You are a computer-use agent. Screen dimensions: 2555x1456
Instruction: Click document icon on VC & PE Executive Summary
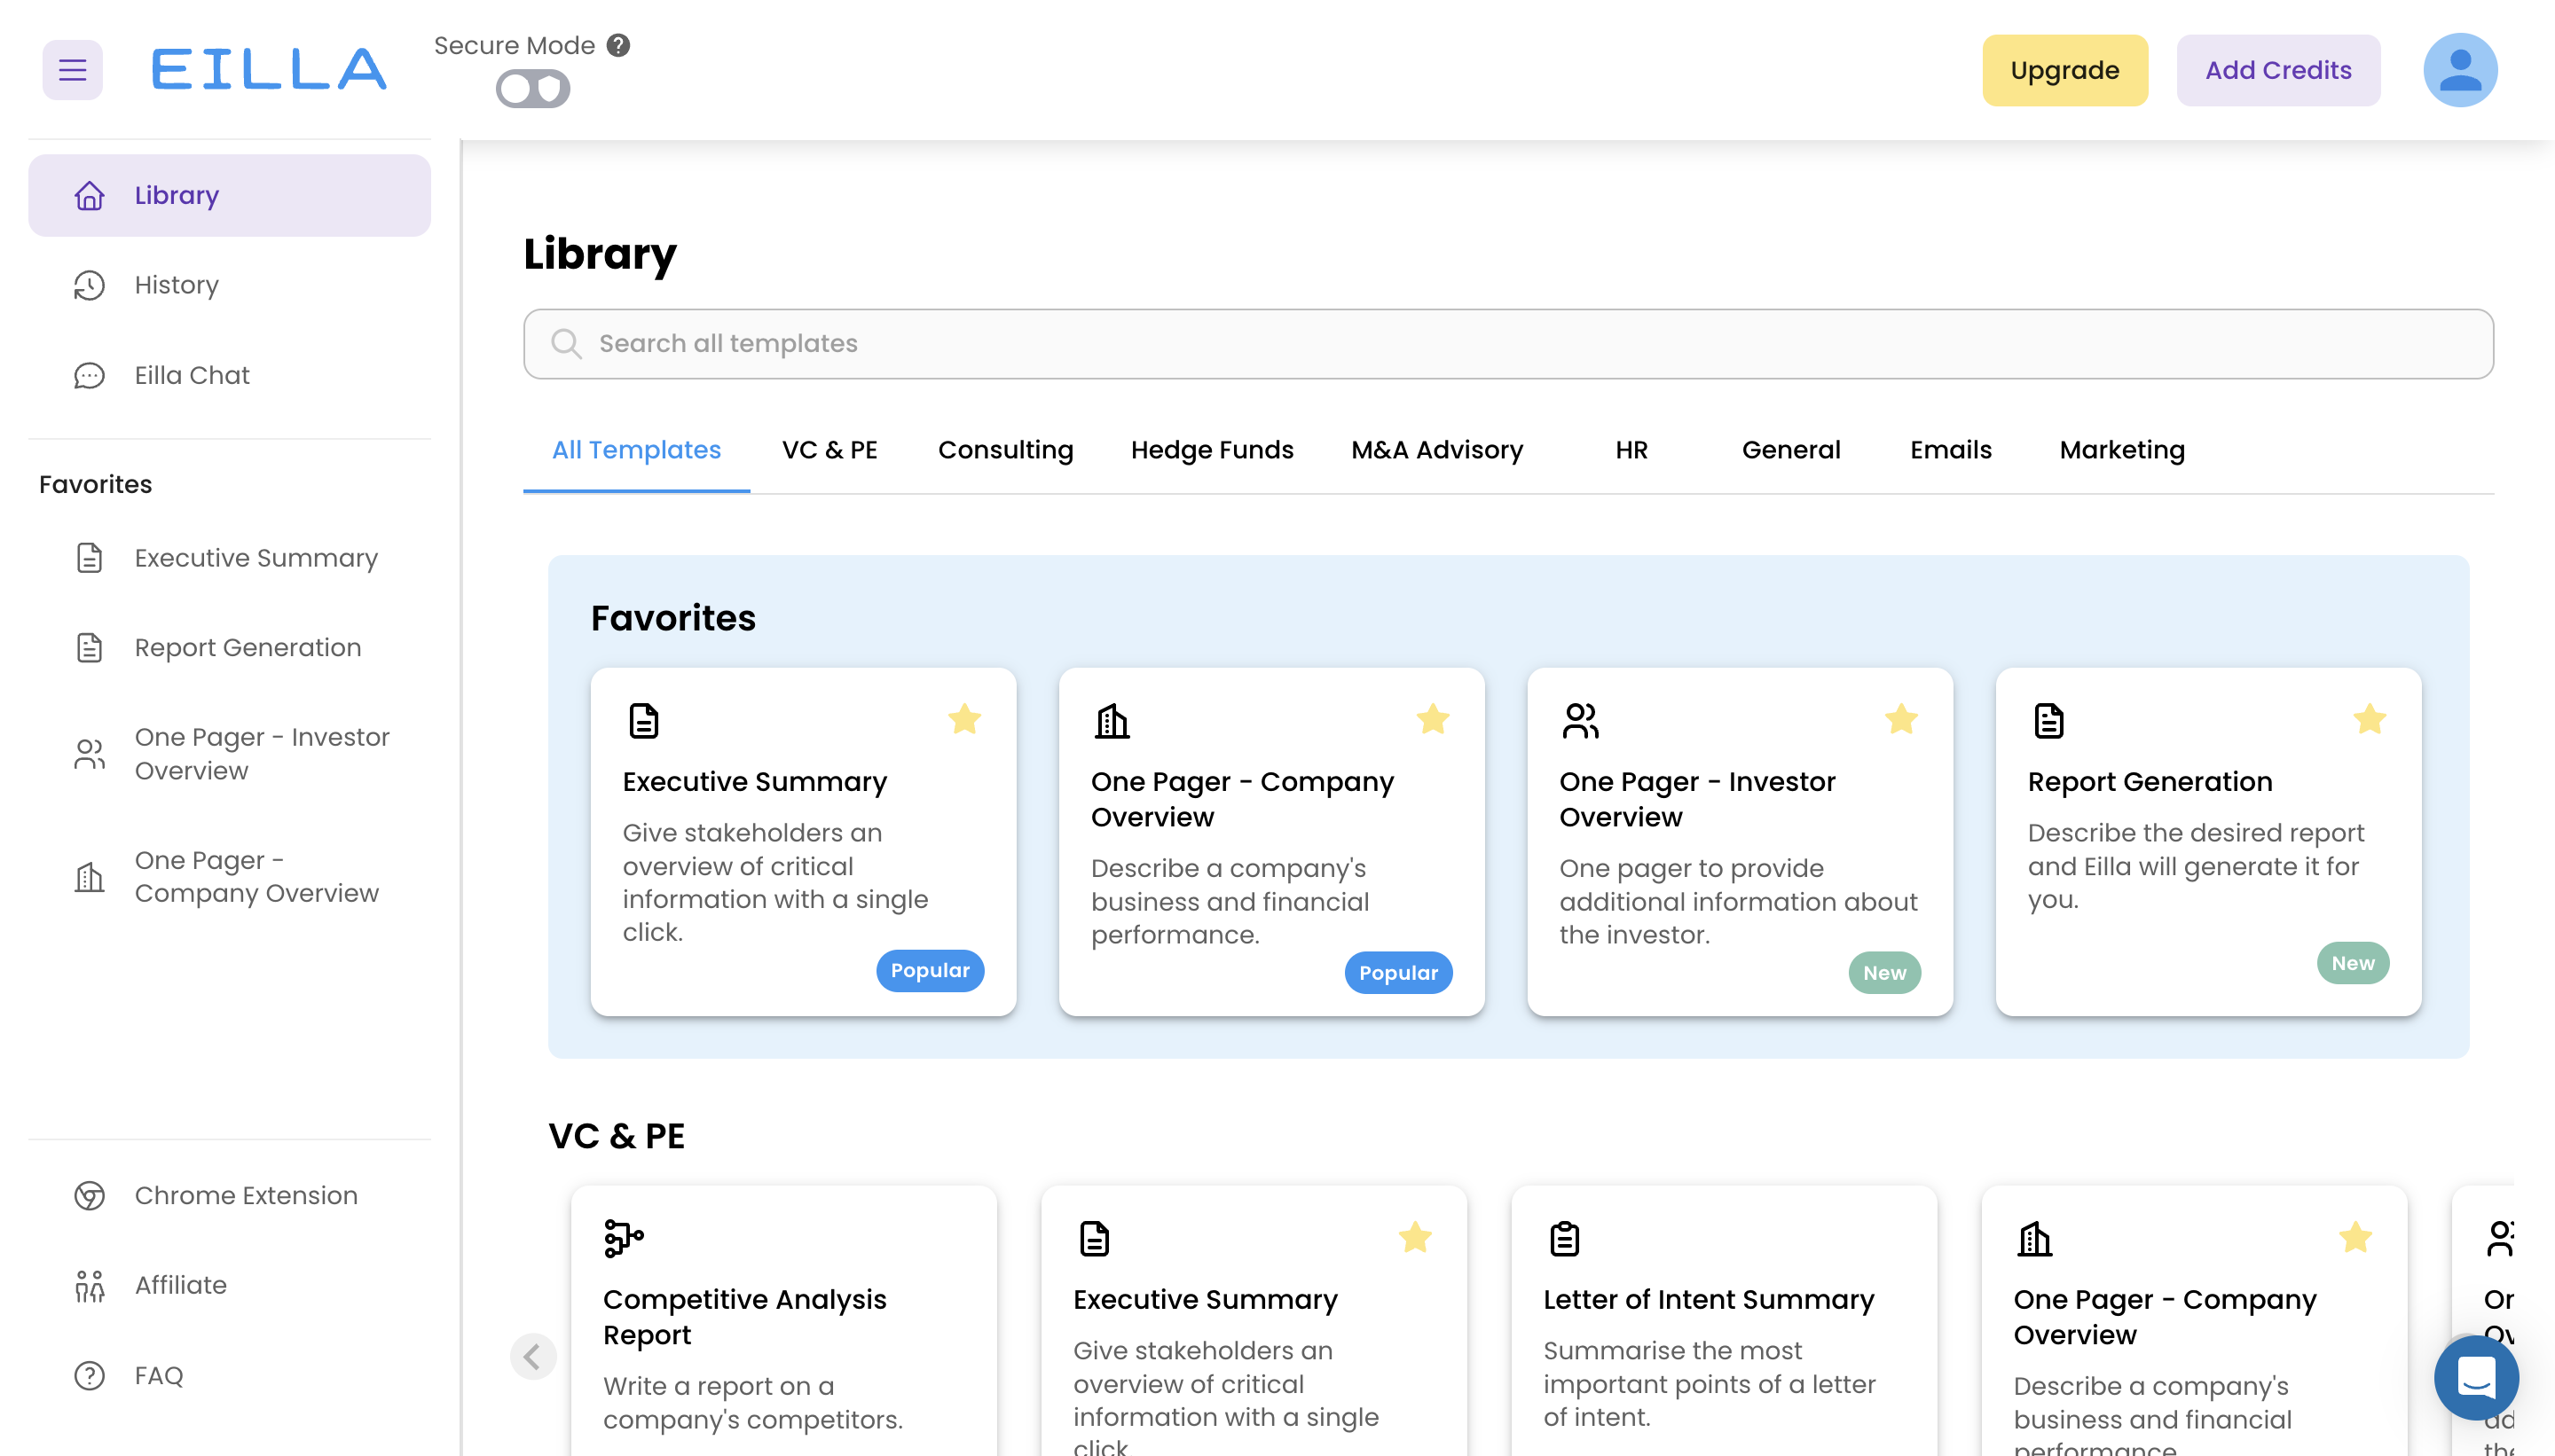[1095, 1239]
